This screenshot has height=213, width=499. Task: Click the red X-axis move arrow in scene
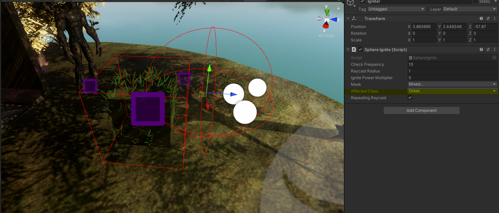pos(207,107)
